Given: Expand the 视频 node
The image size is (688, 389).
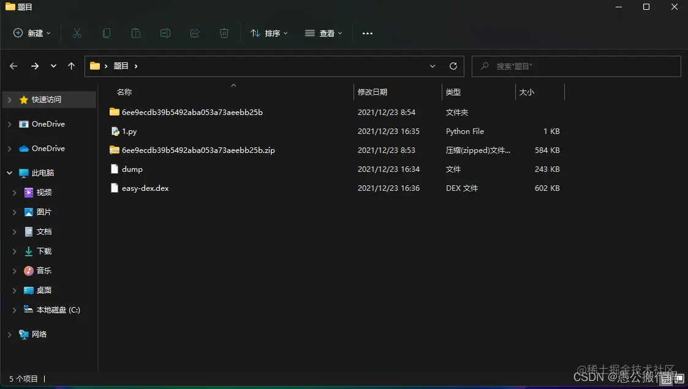Looking at the screenshot, I should (x=15, y=193).
